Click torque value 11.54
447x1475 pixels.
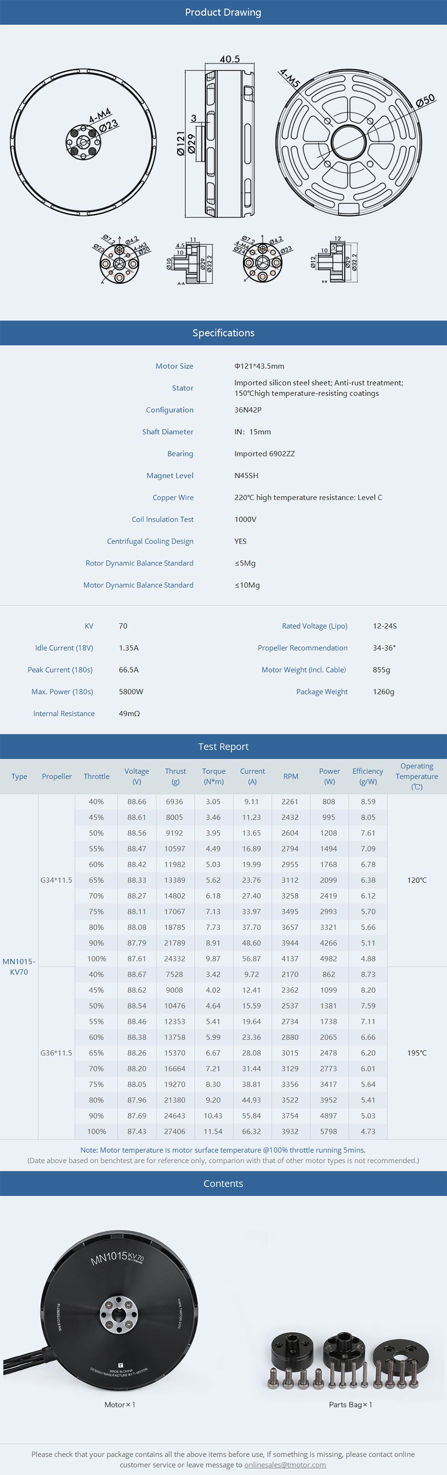coord(213,1131)
